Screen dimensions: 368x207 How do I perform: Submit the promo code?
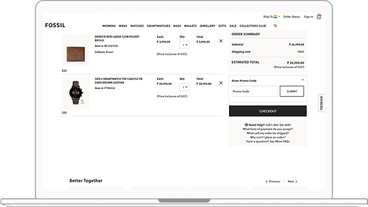coord(292,92)
